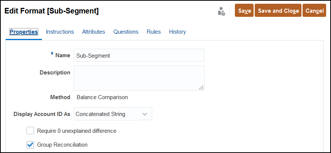Click the Balance Comparison method text
Viewport: 331px width, 153px height.
(x=102, y=97)
